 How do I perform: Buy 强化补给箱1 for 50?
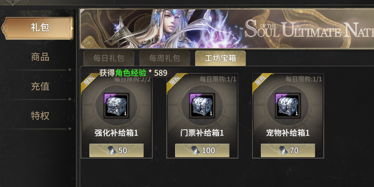(x=116, y=151)
